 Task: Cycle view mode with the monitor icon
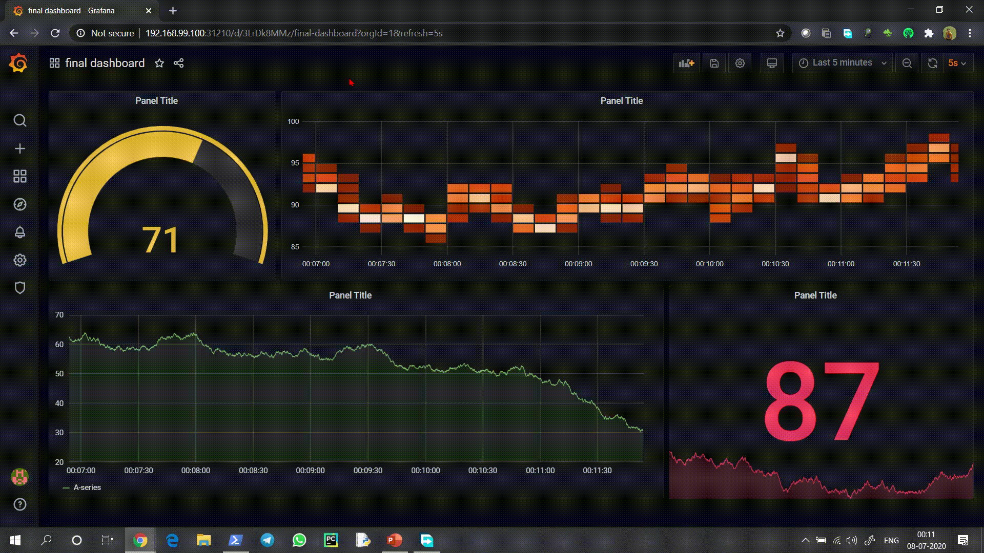(x=772, y=63)
